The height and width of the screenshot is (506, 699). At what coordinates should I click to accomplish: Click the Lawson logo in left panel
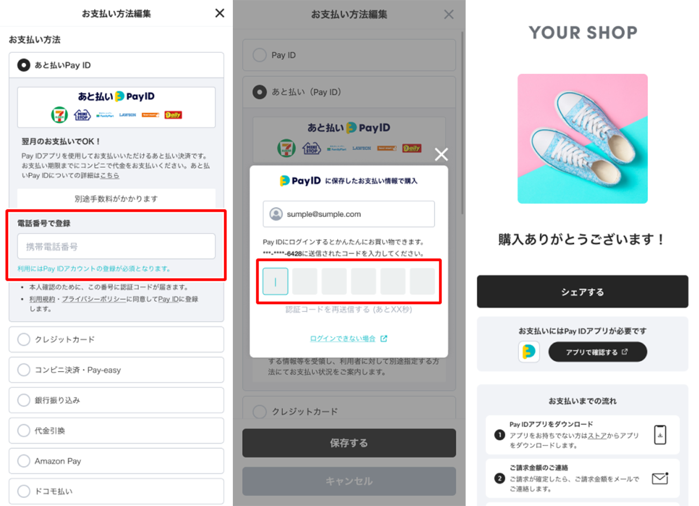127,115
